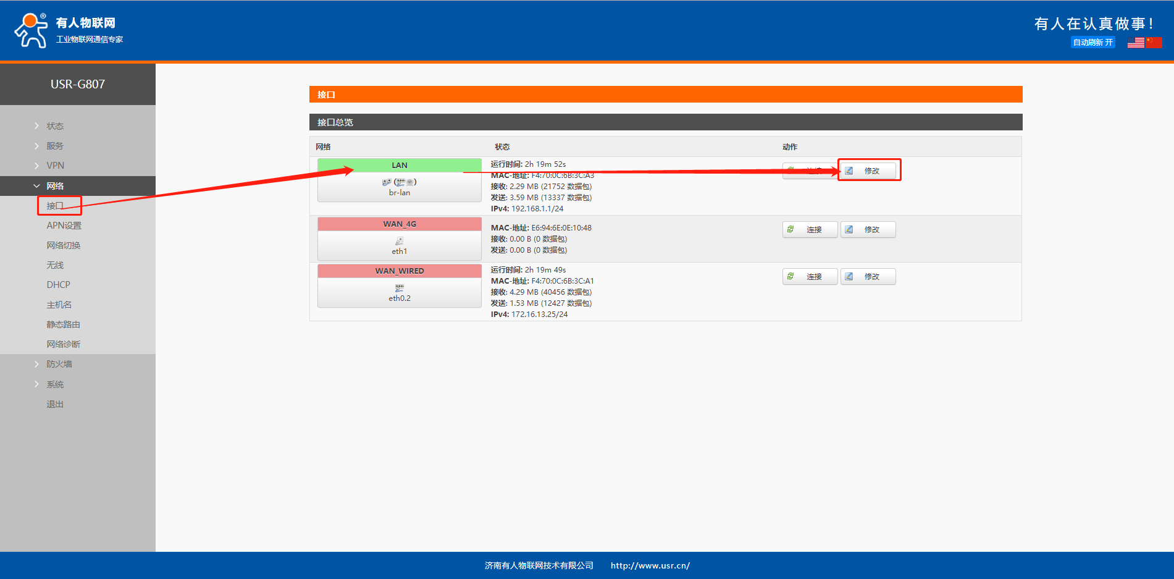Viewport: 1174px width, 579px height.
Task: Open the http://www.usr.cn/ footer link
Action: 650,565
